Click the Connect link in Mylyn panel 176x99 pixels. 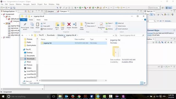coord(150,33)
